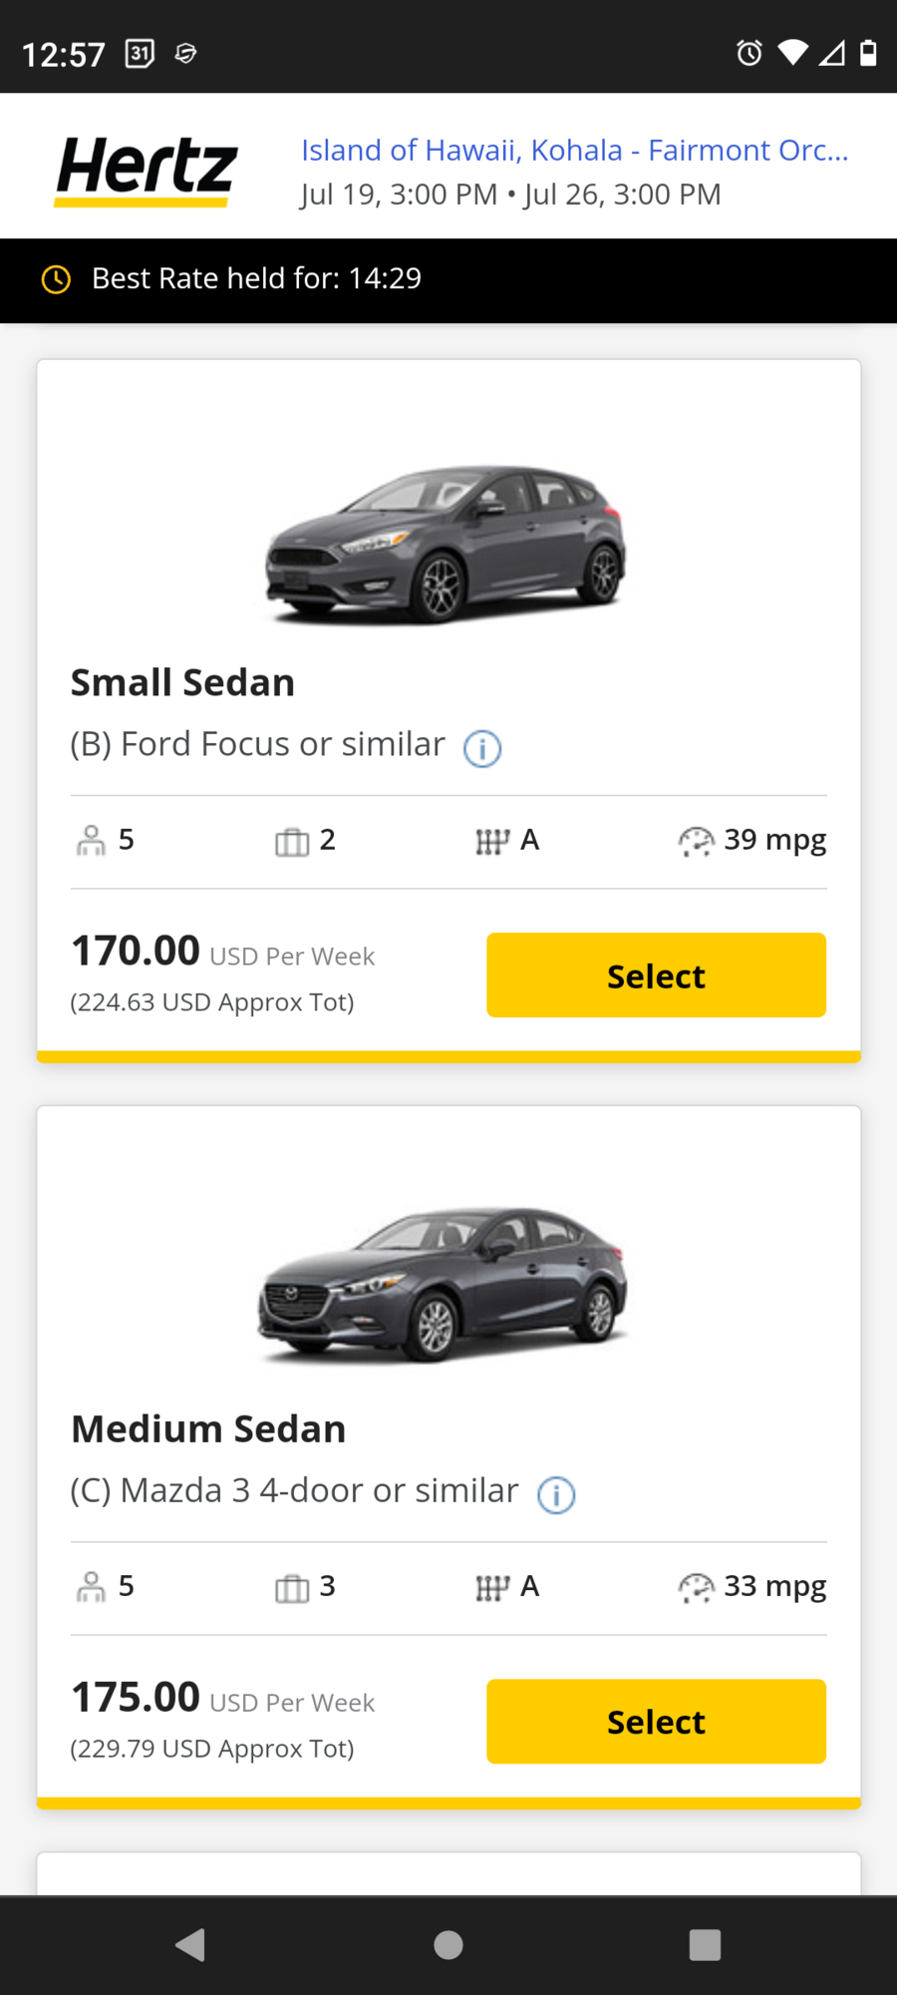
Task: Tap the 39 mpg fuel gauge icon
Action: [696, 842]
